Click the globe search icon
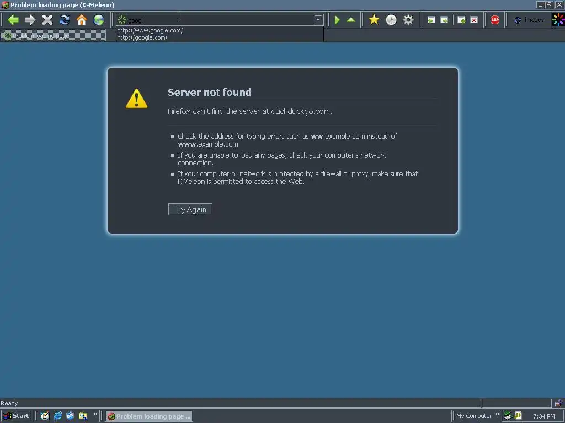565x423 pixels. [99, 20]
